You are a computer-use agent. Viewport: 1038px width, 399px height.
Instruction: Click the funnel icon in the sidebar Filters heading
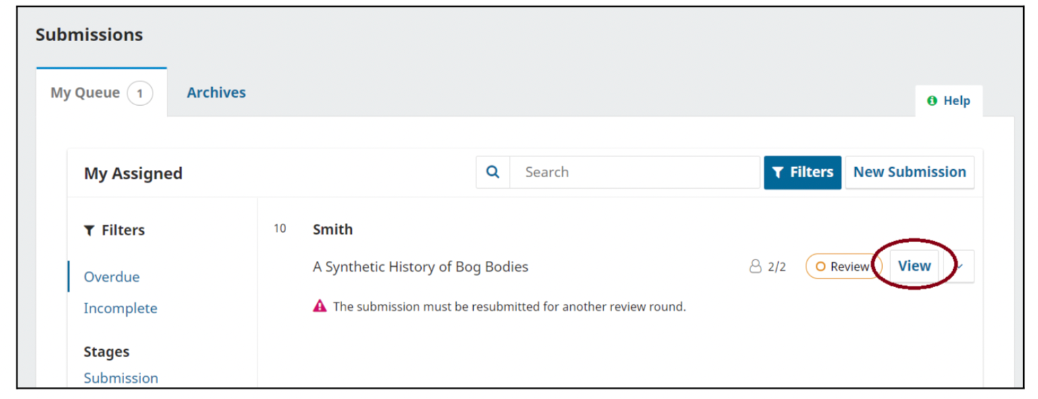(x=89, y=231)
